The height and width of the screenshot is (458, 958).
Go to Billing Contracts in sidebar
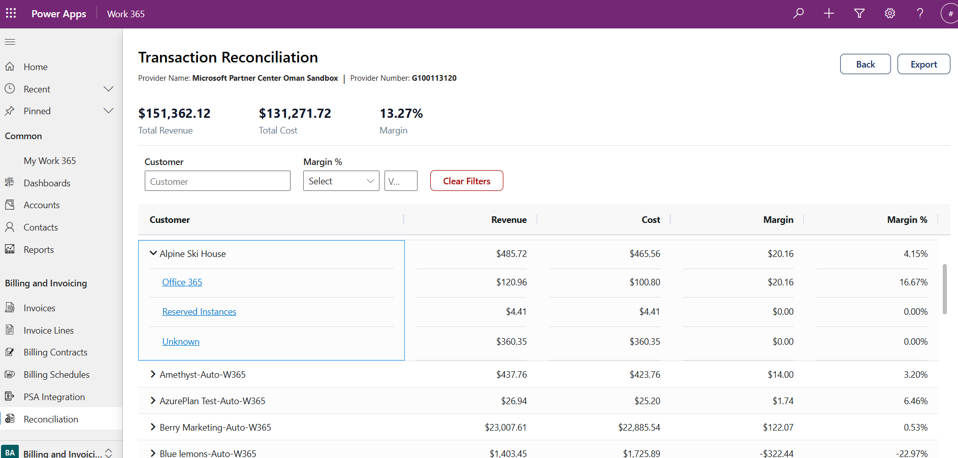55,352
